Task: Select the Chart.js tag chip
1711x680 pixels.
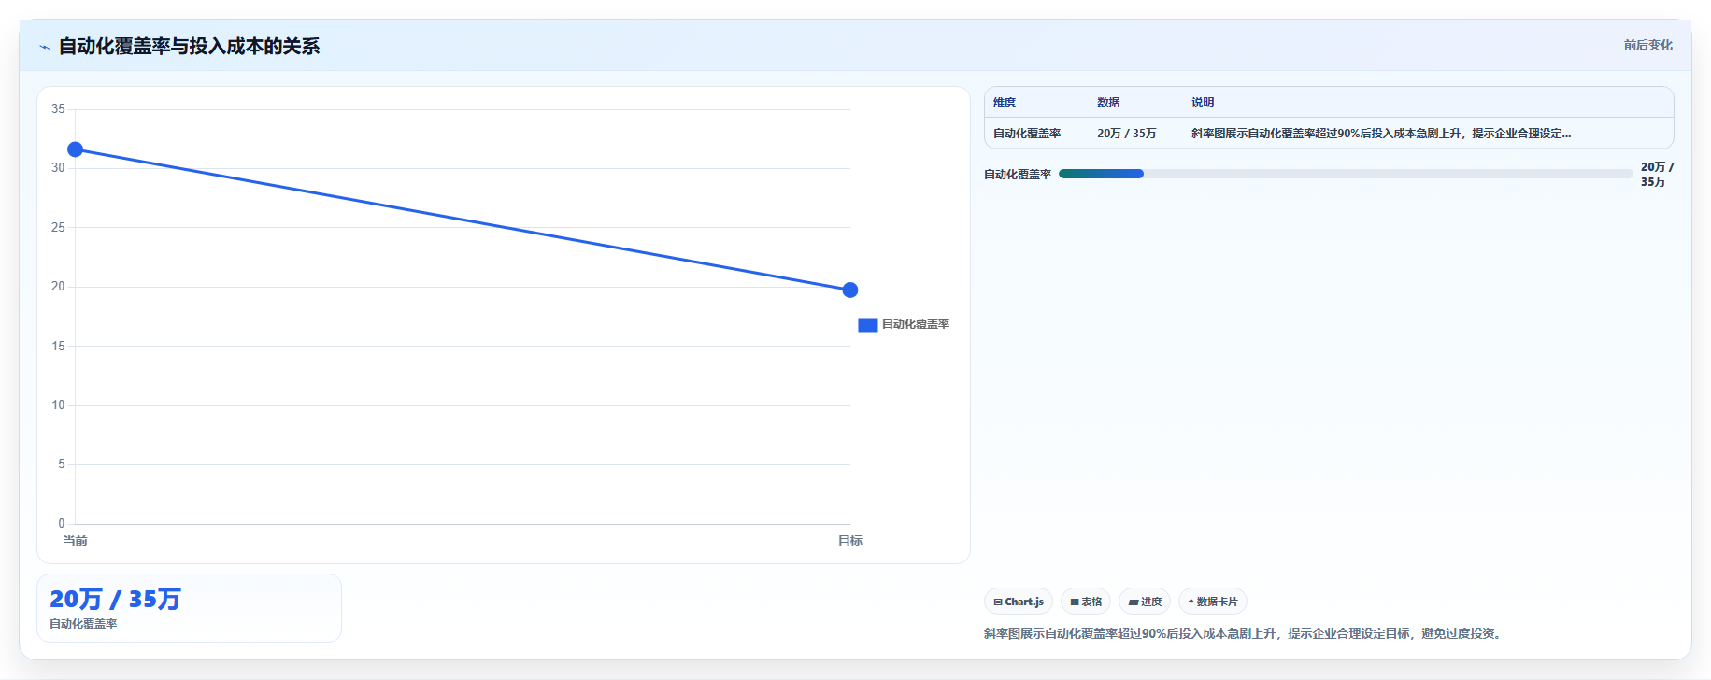Action: 1019,602
